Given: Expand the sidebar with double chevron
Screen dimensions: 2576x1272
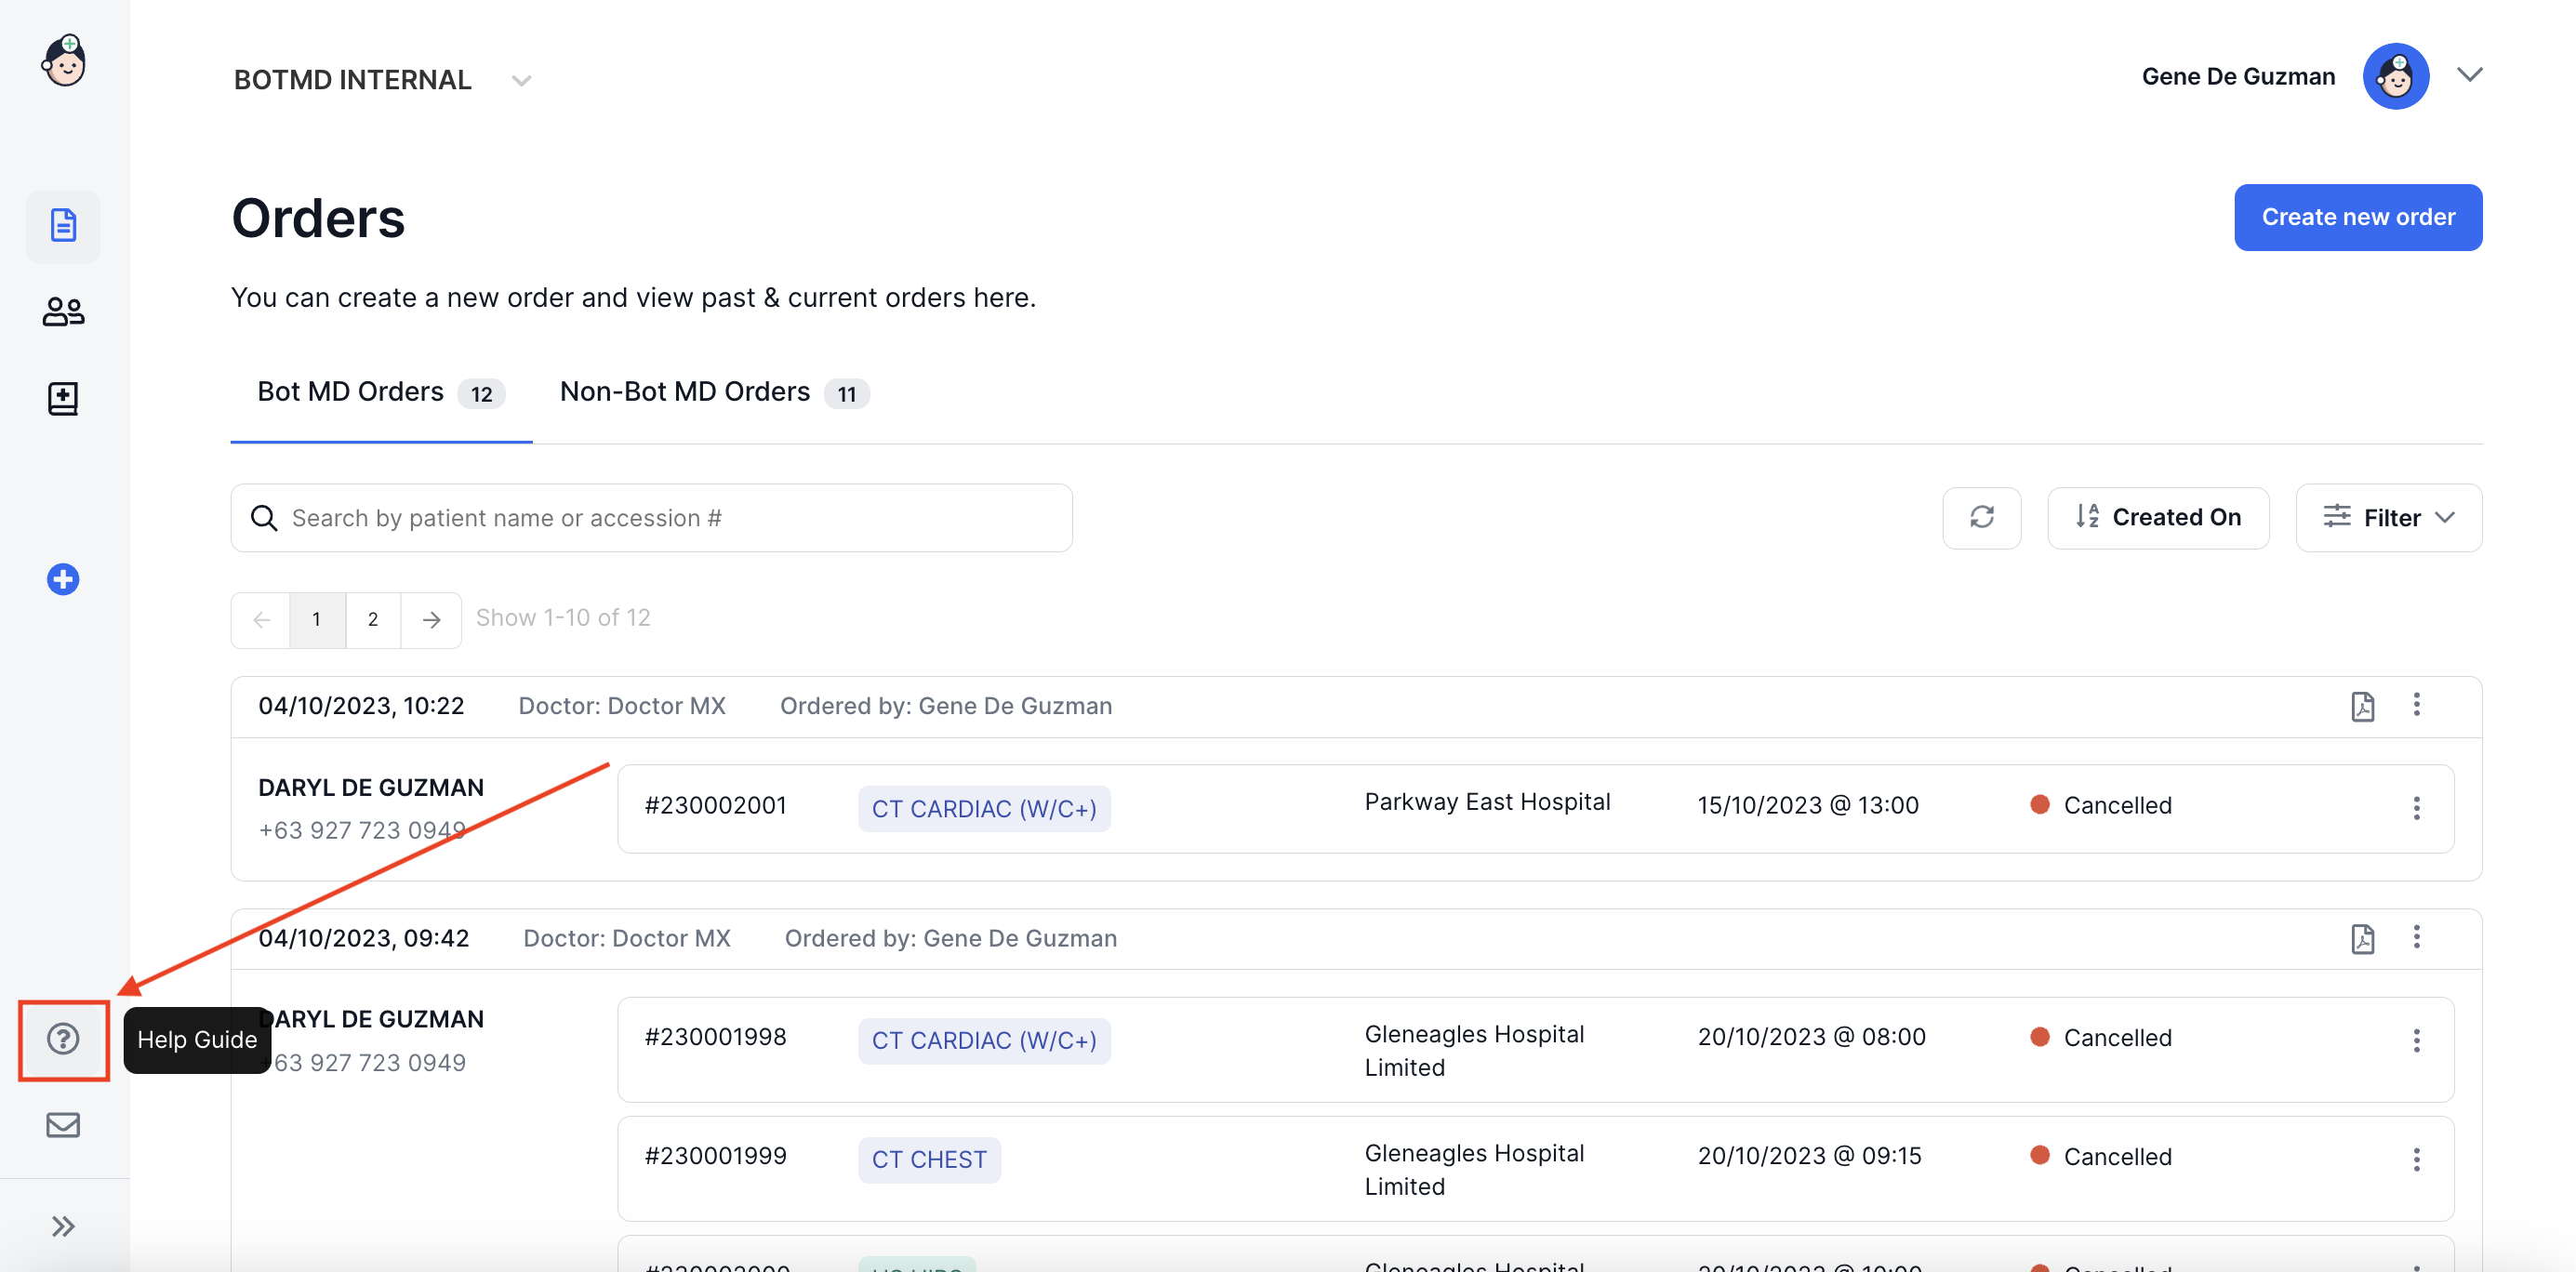Looking at the screenshot, I should 63,1226.
